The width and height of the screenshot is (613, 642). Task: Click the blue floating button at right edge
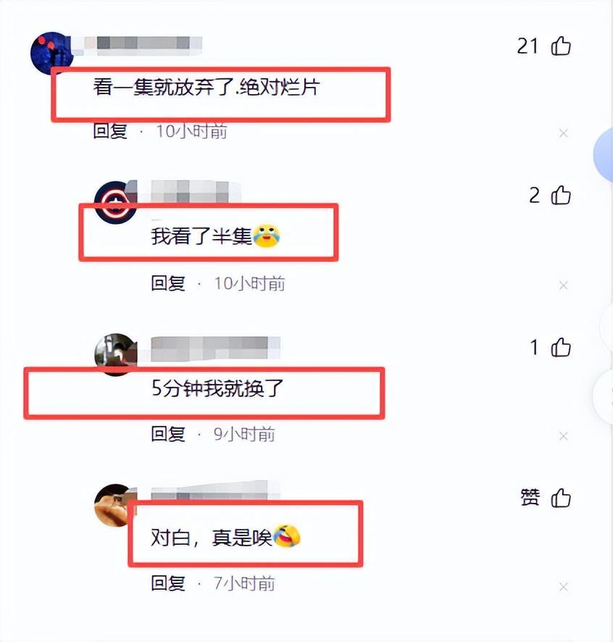point(604,154)
